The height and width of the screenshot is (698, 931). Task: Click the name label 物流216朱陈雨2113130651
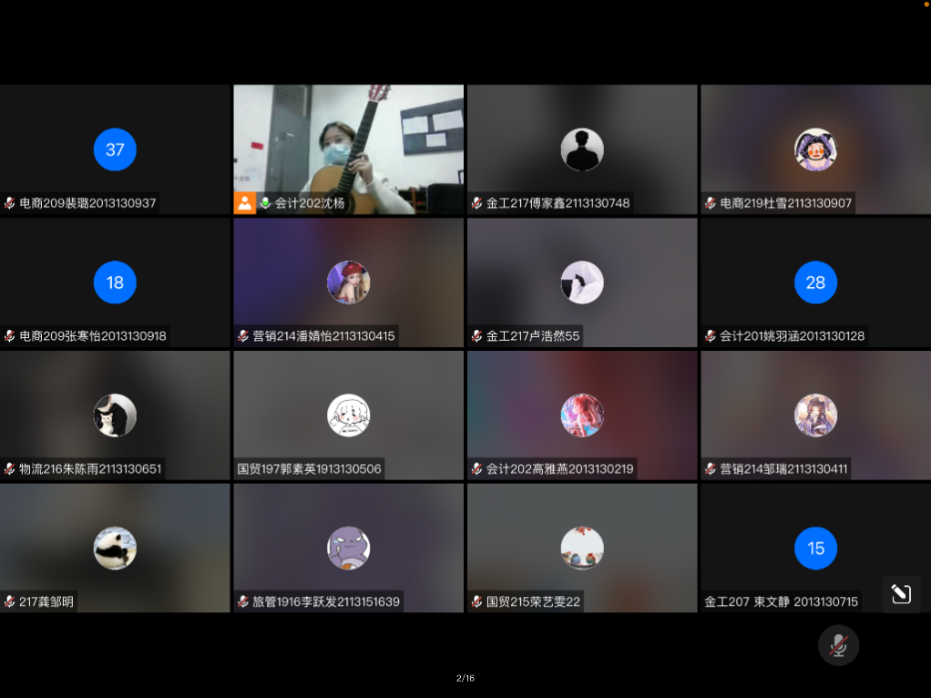[x=90, y=469]
